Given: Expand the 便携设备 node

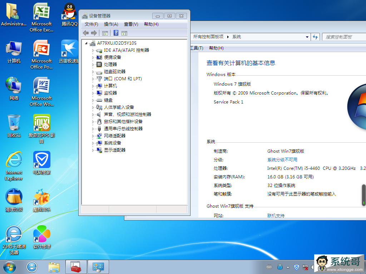Looking at the screenshot, I should pyautogui.click(x=93, y=57).
